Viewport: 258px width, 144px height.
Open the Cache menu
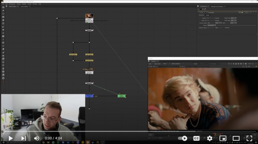(29, 4)
